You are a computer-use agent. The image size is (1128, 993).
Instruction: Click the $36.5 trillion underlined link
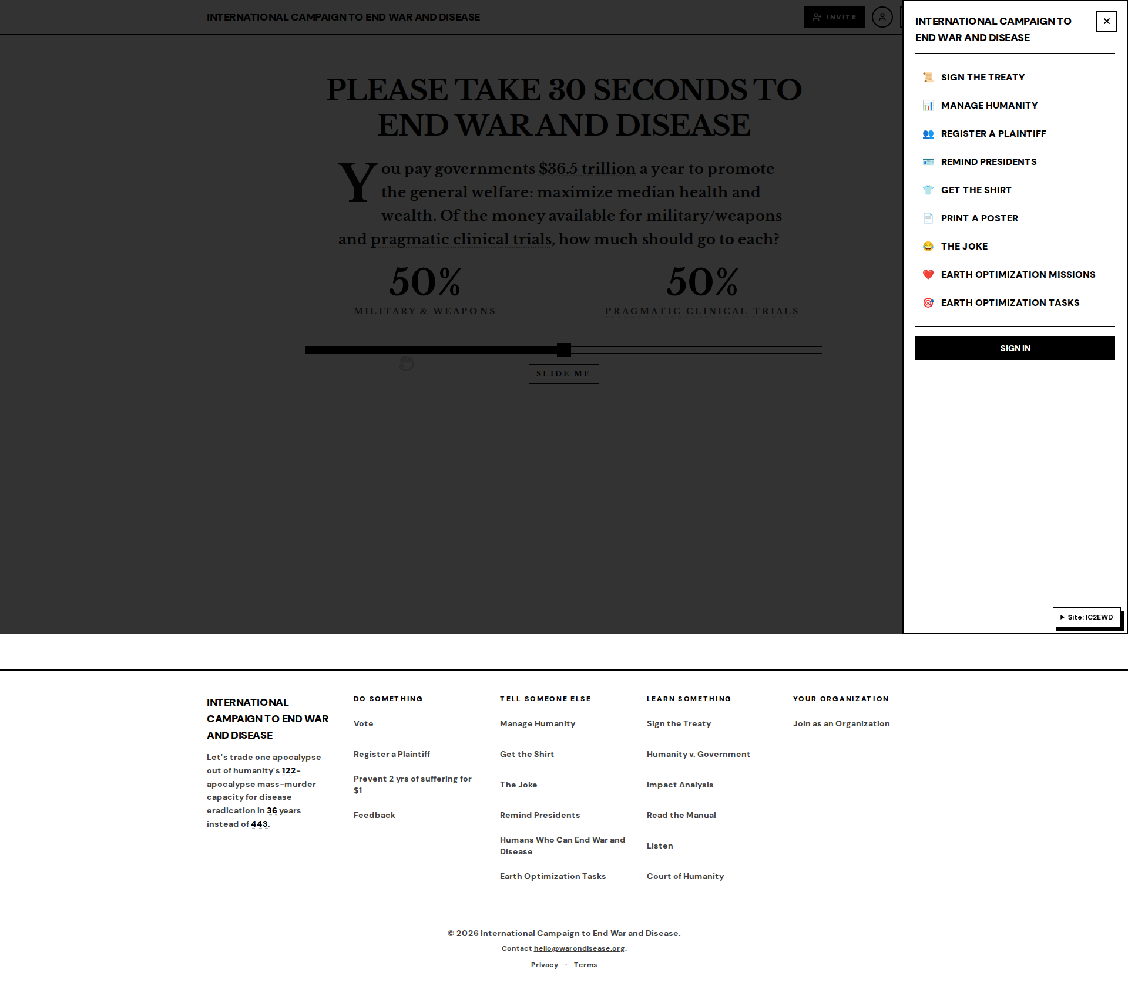[587, 169]
